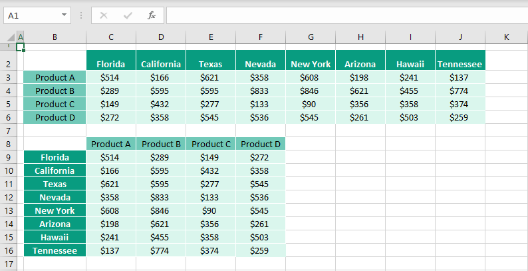
Task: Select column C header
Action: coord(111,37)
